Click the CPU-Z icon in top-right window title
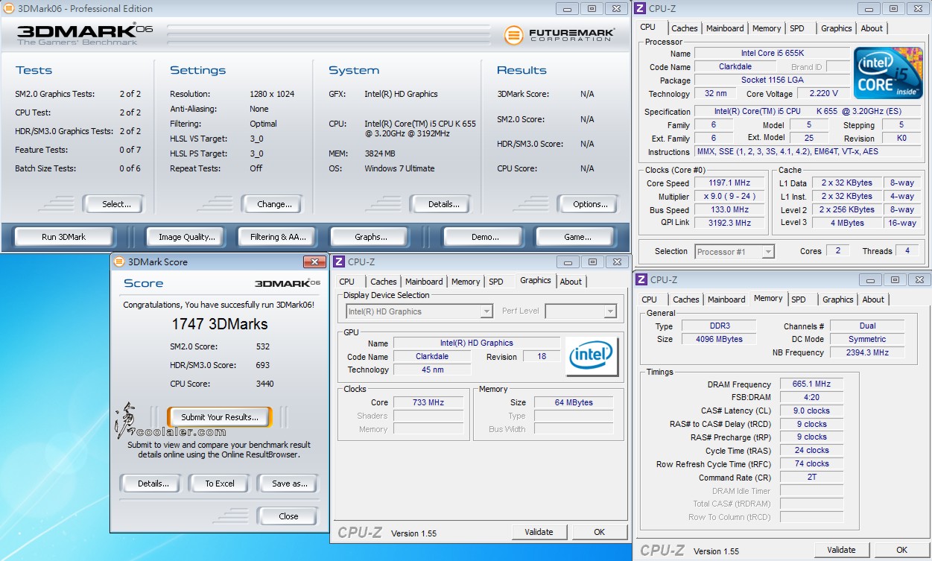 click(x=641, y=8)
